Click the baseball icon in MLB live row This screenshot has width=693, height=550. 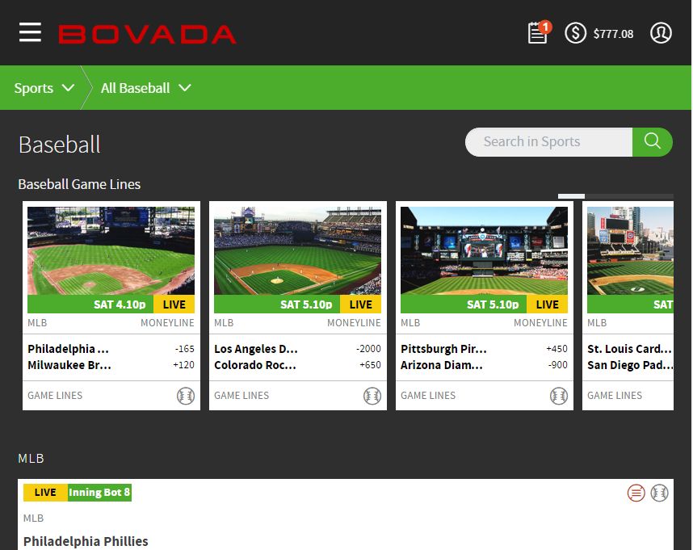click(x=659, y=493)
